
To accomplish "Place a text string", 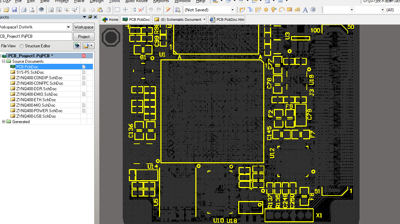I will point(305,10).
